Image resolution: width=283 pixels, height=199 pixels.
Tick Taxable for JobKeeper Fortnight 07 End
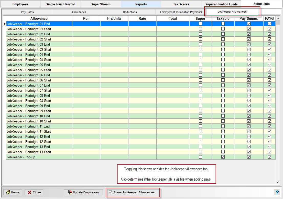click(x=223, y=85)
